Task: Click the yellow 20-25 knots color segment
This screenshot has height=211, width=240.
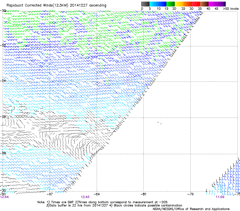Action: (x=179, y=4)
